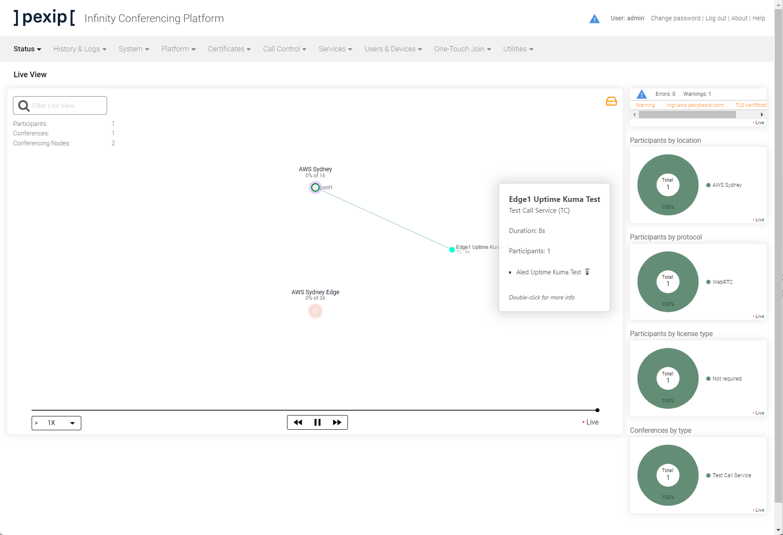Click the alarms panel left scroll arrow
Image resolution: width=783 pixels, height=535 pixels.
(634, 115)
